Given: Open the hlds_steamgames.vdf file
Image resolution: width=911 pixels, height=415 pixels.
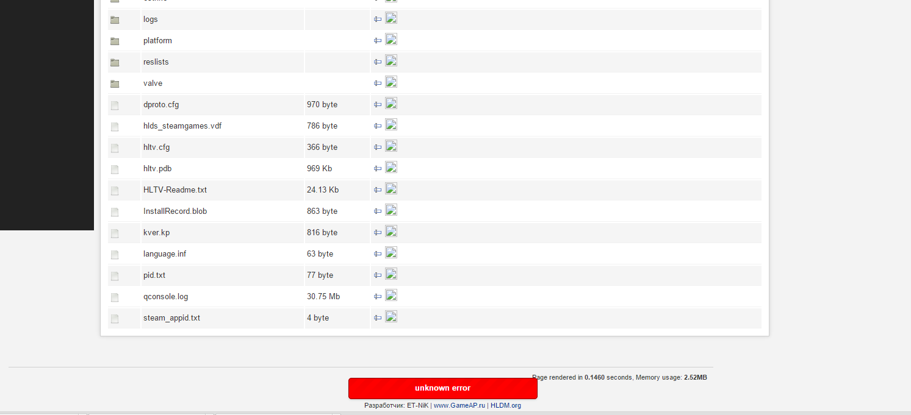Looking at the screenshot, I should click(182, 126).
